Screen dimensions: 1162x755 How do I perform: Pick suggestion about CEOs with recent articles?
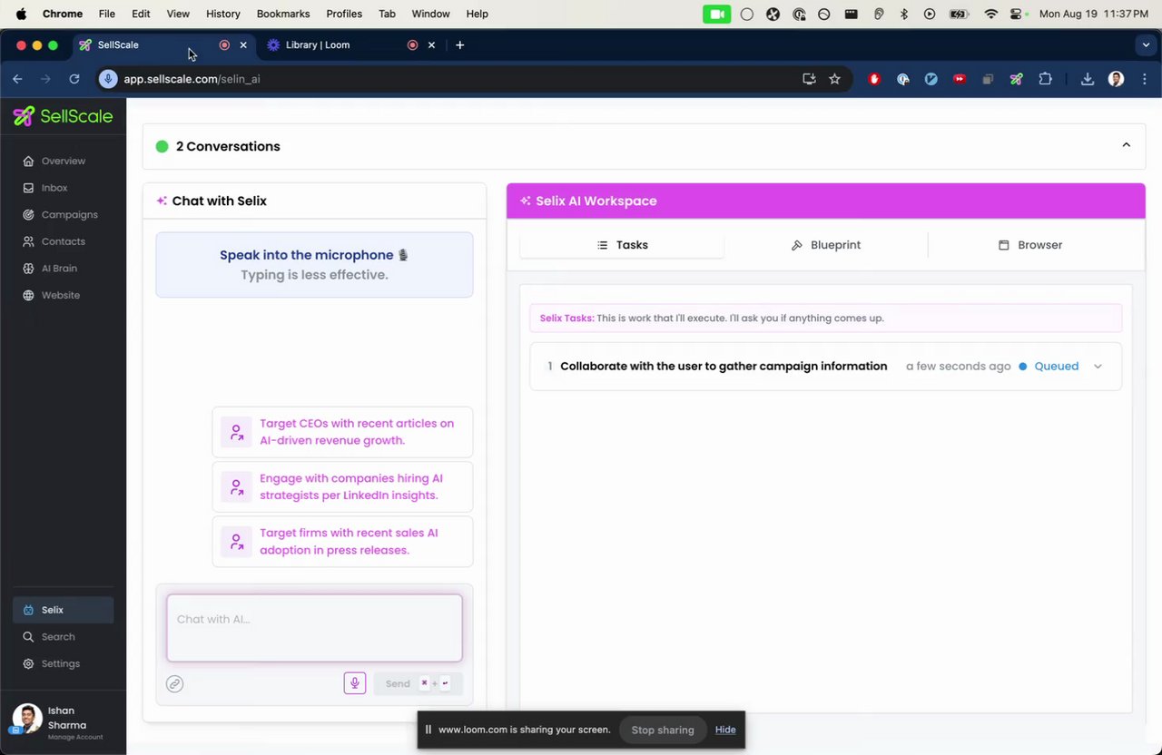tap(342, 432)
